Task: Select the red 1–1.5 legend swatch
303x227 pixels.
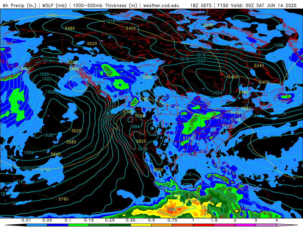Action: (x=204, y=225)
